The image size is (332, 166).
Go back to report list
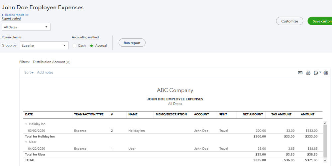point(17,15)
